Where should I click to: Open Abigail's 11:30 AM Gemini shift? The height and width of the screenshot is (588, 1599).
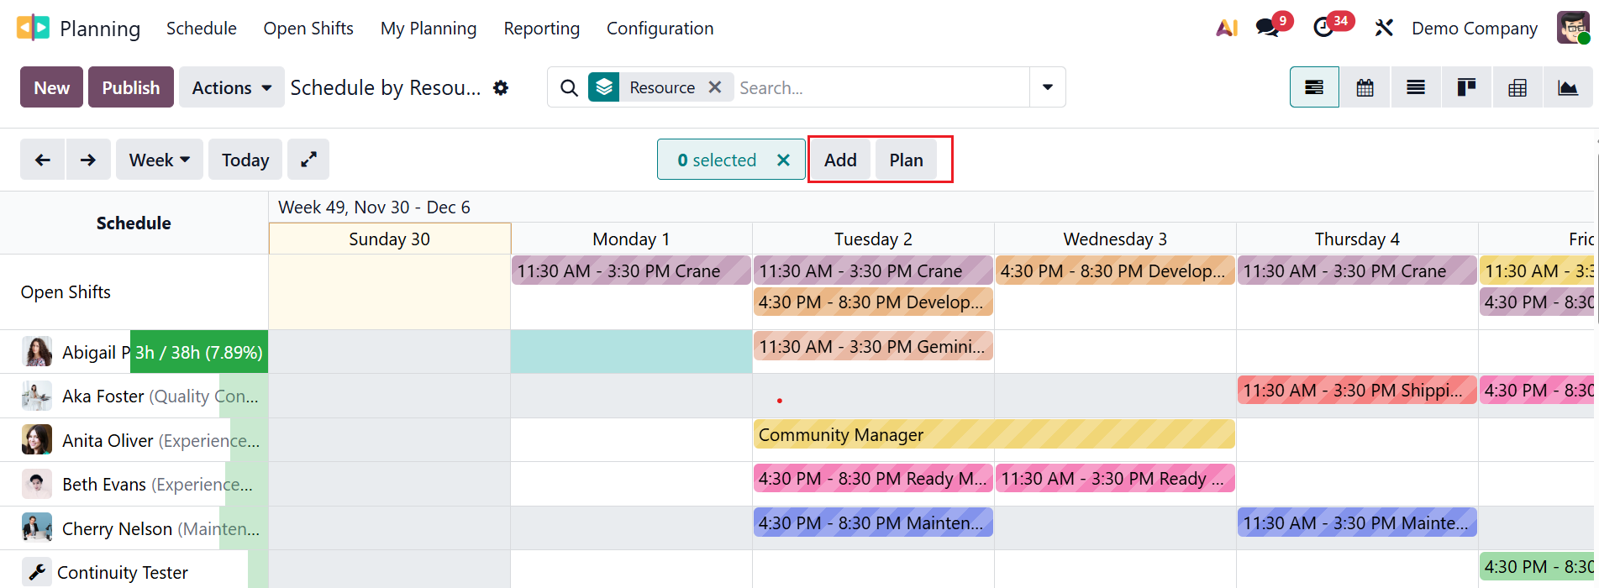tap(873, 346)
